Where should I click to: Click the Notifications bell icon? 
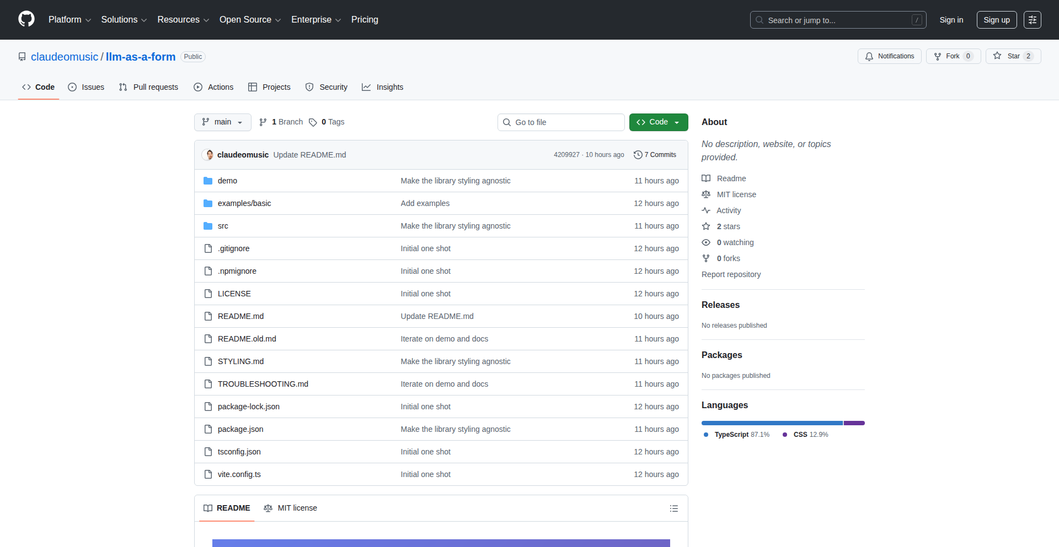(x=869, y=56)
